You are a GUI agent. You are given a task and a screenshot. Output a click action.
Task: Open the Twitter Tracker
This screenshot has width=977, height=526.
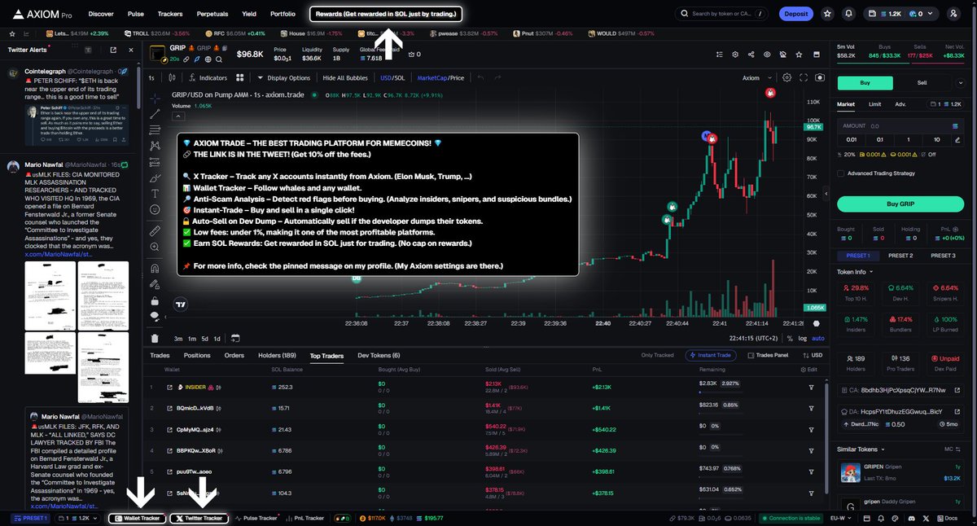tap(199, 518)
